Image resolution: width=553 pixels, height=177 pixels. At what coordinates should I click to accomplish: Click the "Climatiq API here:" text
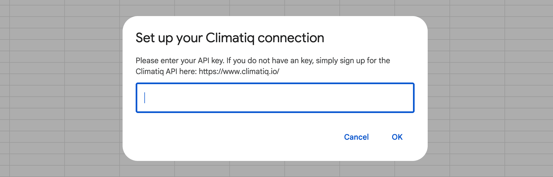coord(166,72)
